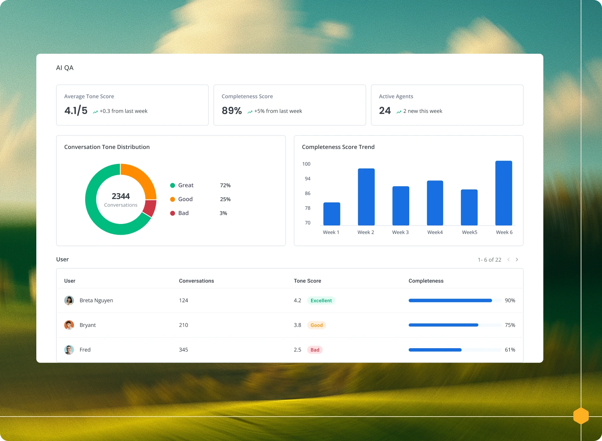Screen dimensions: 602x441
Task: Select the orange Good legend dot
Action: pyautogui.click(x=172, y=199)
